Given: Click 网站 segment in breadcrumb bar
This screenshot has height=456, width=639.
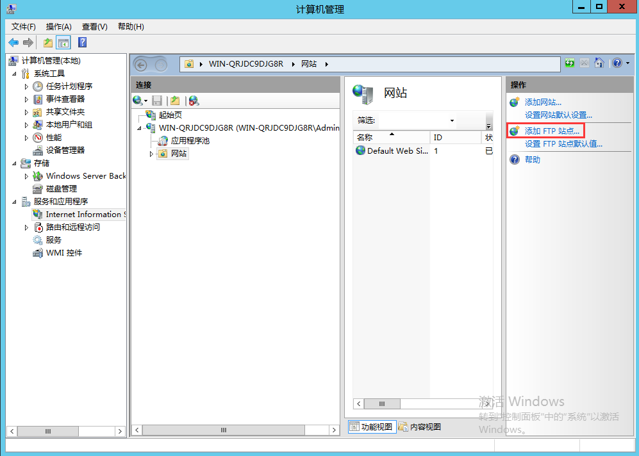Looking at the screenshot, I should click(x=309, y=64).
